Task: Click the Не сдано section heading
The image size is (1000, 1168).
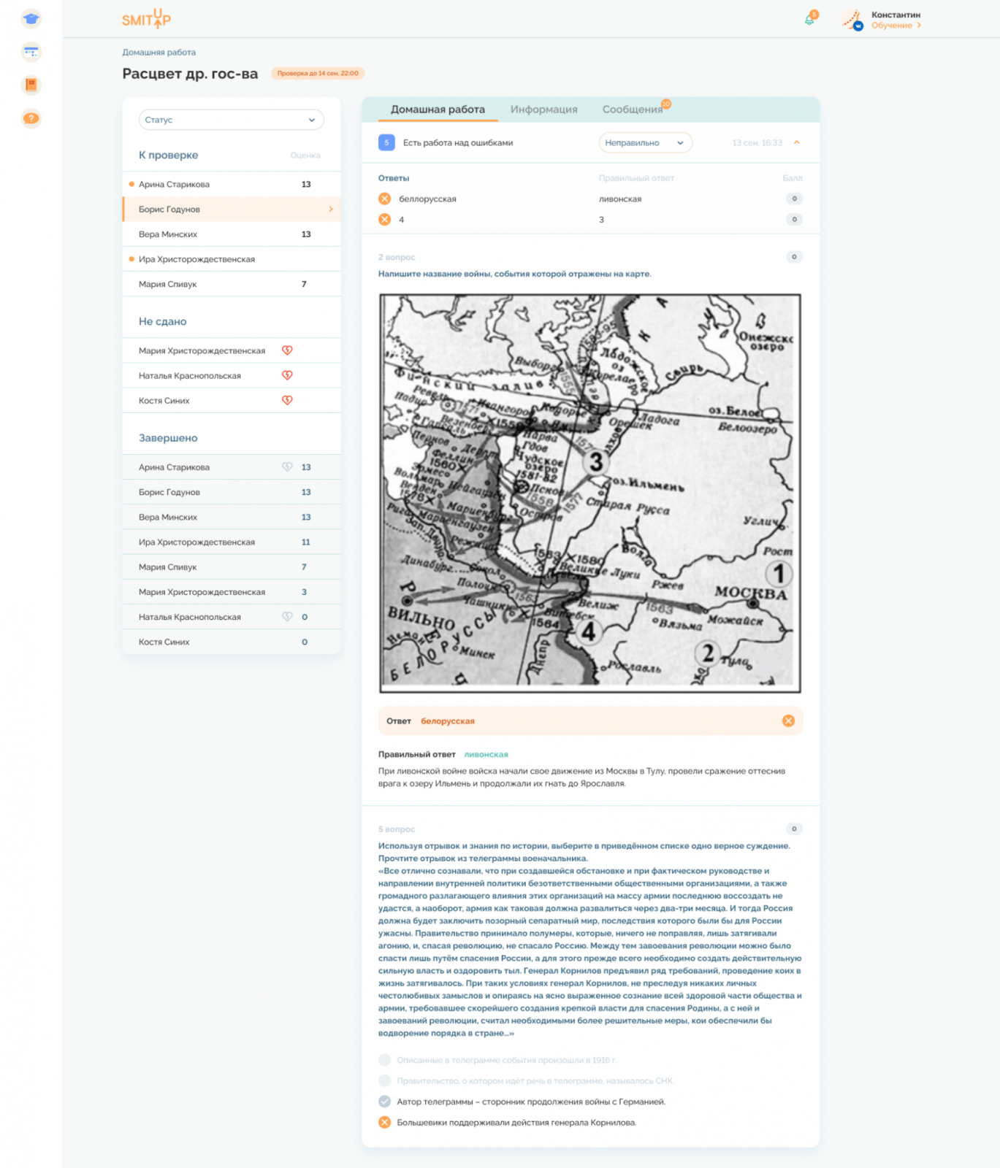Action: [x=163, y=321]
